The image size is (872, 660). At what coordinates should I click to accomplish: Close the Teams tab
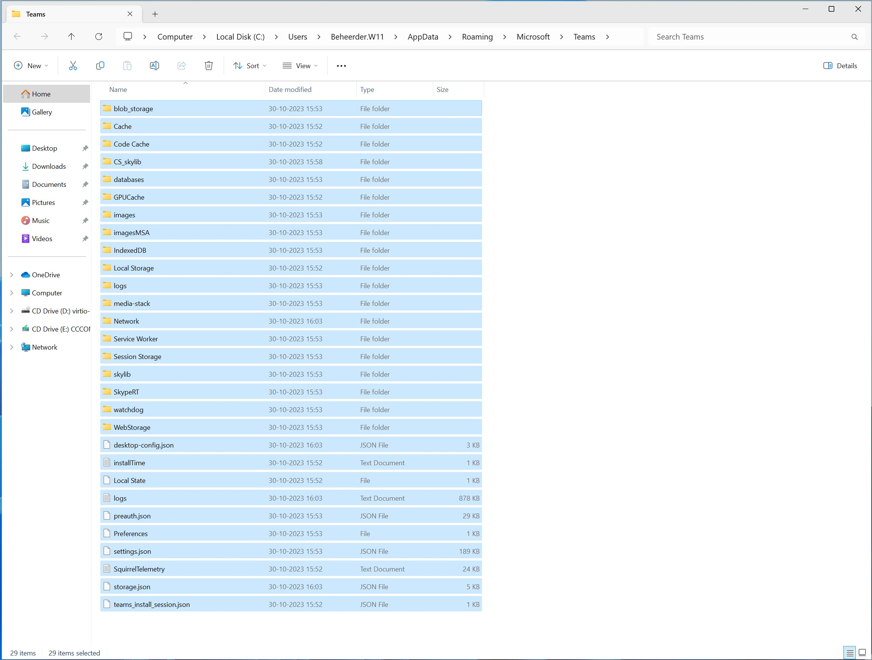tap(130, 14)
